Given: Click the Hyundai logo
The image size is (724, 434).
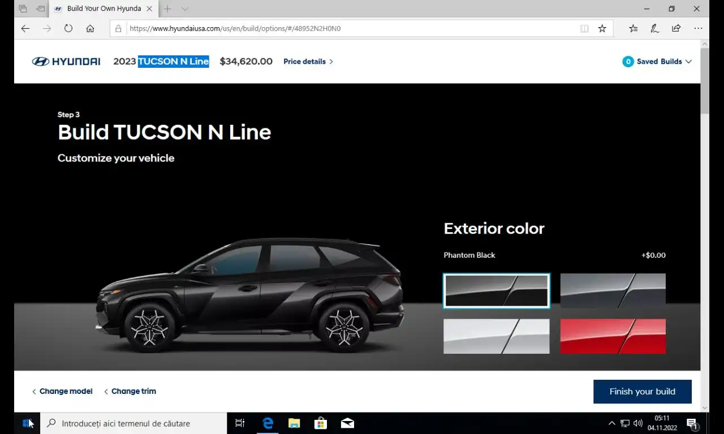Looking at the screenshot, I should pos(66,62).
